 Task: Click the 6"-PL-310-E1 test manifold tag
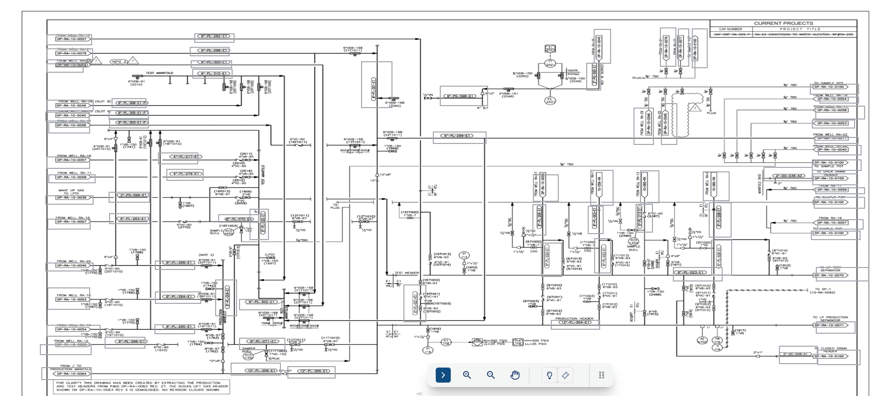pyautogui.click(x=214, y=73)
